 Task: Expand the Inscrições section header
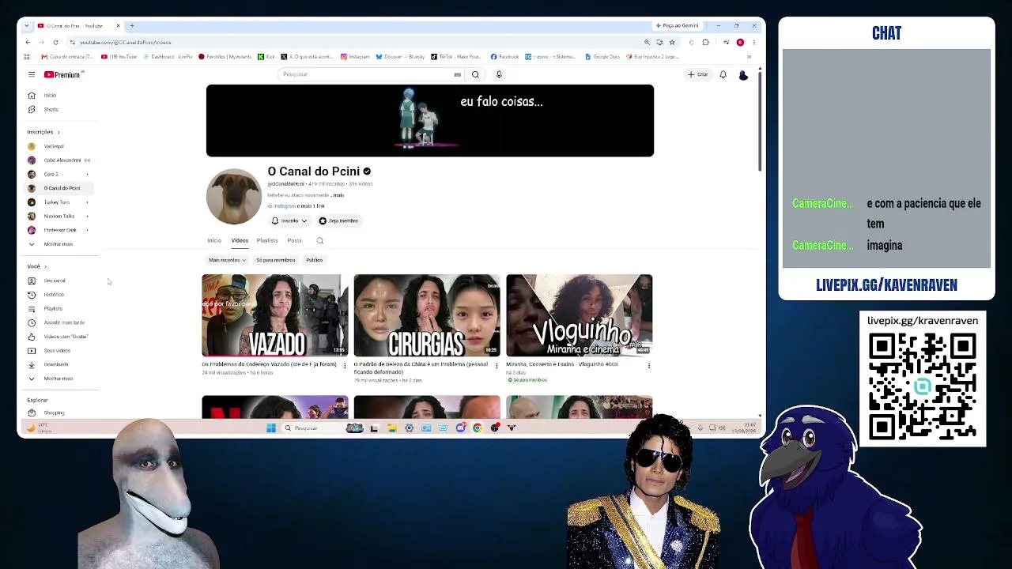pyautogui.click(x=43, y=132)
